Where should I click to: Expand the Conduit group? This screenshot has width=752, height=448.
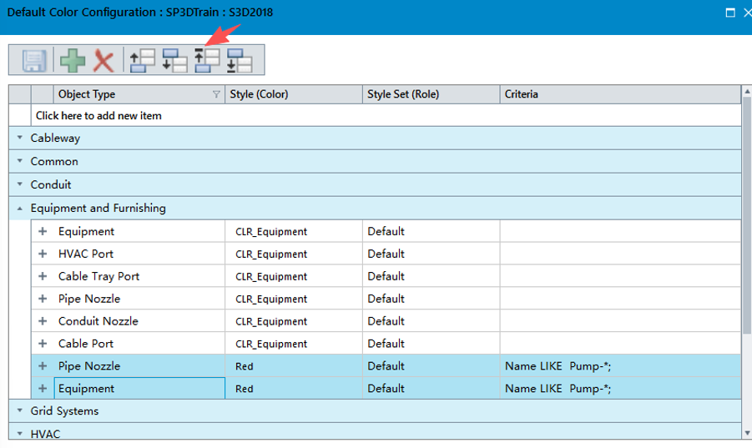[x=20, y=184]
